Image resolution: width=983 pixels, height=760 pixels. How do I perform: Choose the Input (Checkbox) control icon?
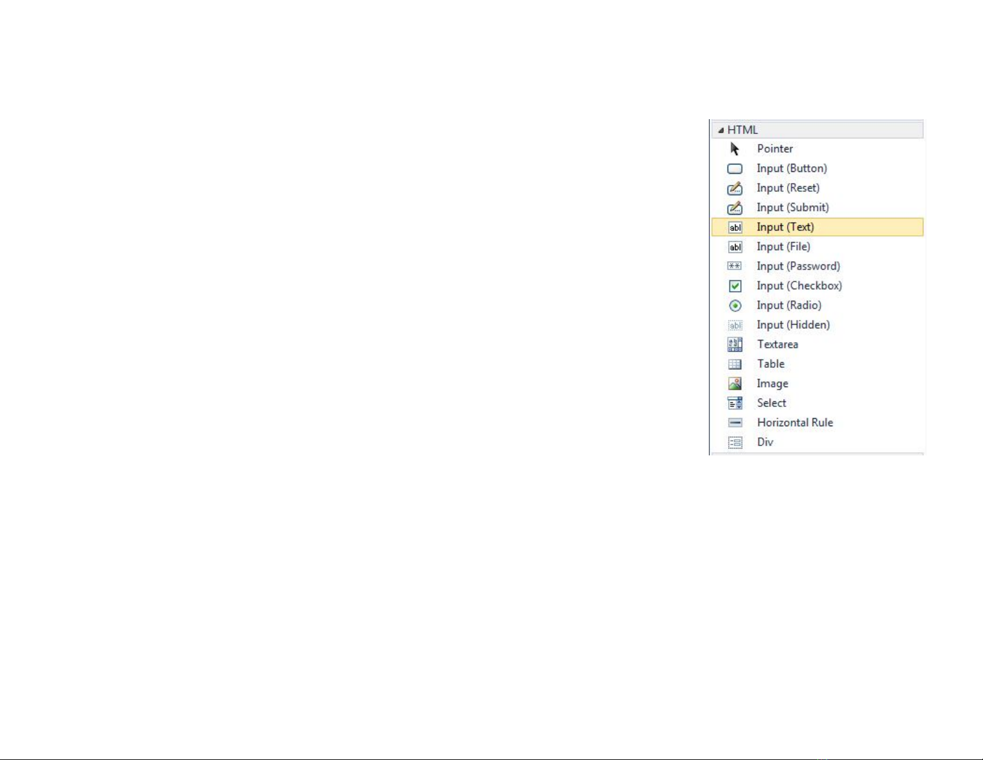(735, 286)
